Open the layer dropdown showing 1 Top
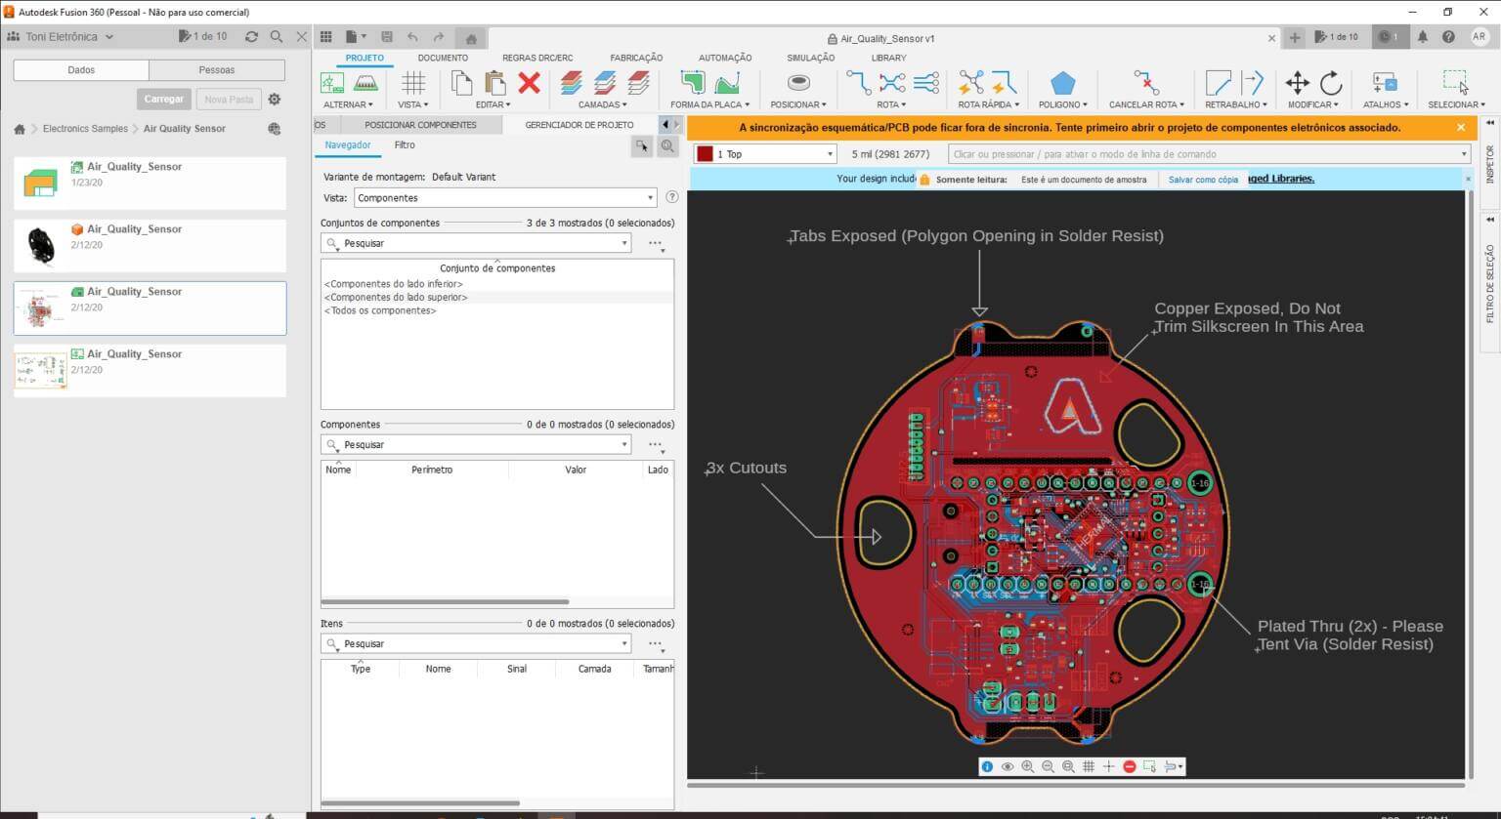The width and height of the screenshot is (1501, 819). click(x=830, y=153)
